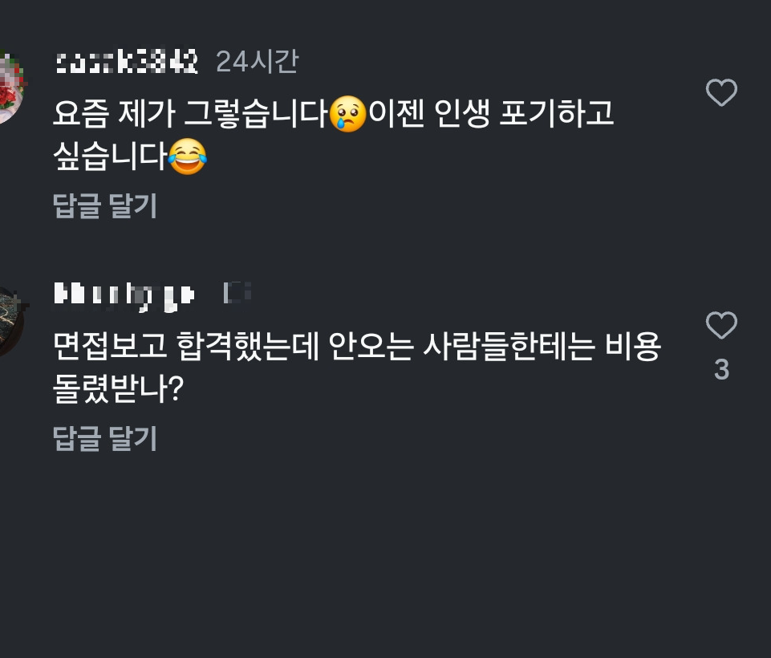Tap the heart on the 면접보고 comment
The height and width of the screenshot is (658, 771).
[x=720, y=326]
